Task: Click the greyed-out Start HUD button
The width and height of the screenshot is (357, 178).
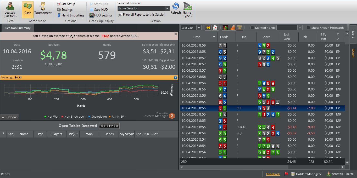Action: coord(98,4)
